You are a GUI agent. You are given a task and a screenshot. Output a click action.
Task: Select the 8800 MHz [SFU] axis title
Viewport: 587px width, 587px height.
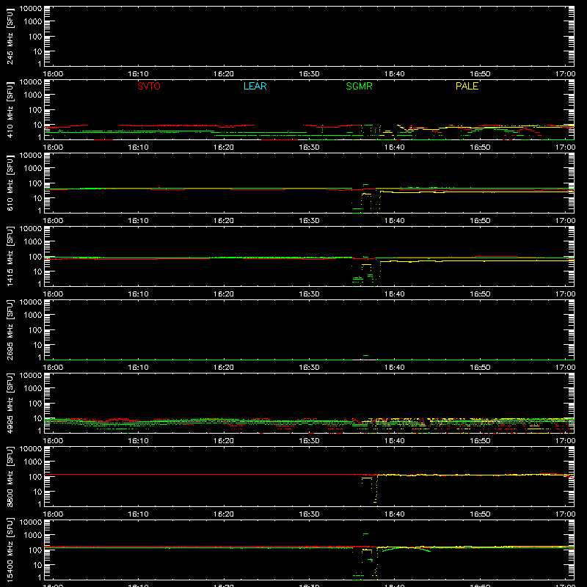[x=10, y=476]
